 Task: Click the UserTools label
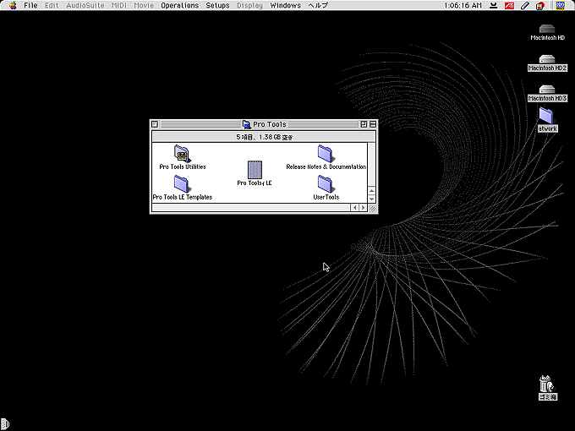pos(326,197)
